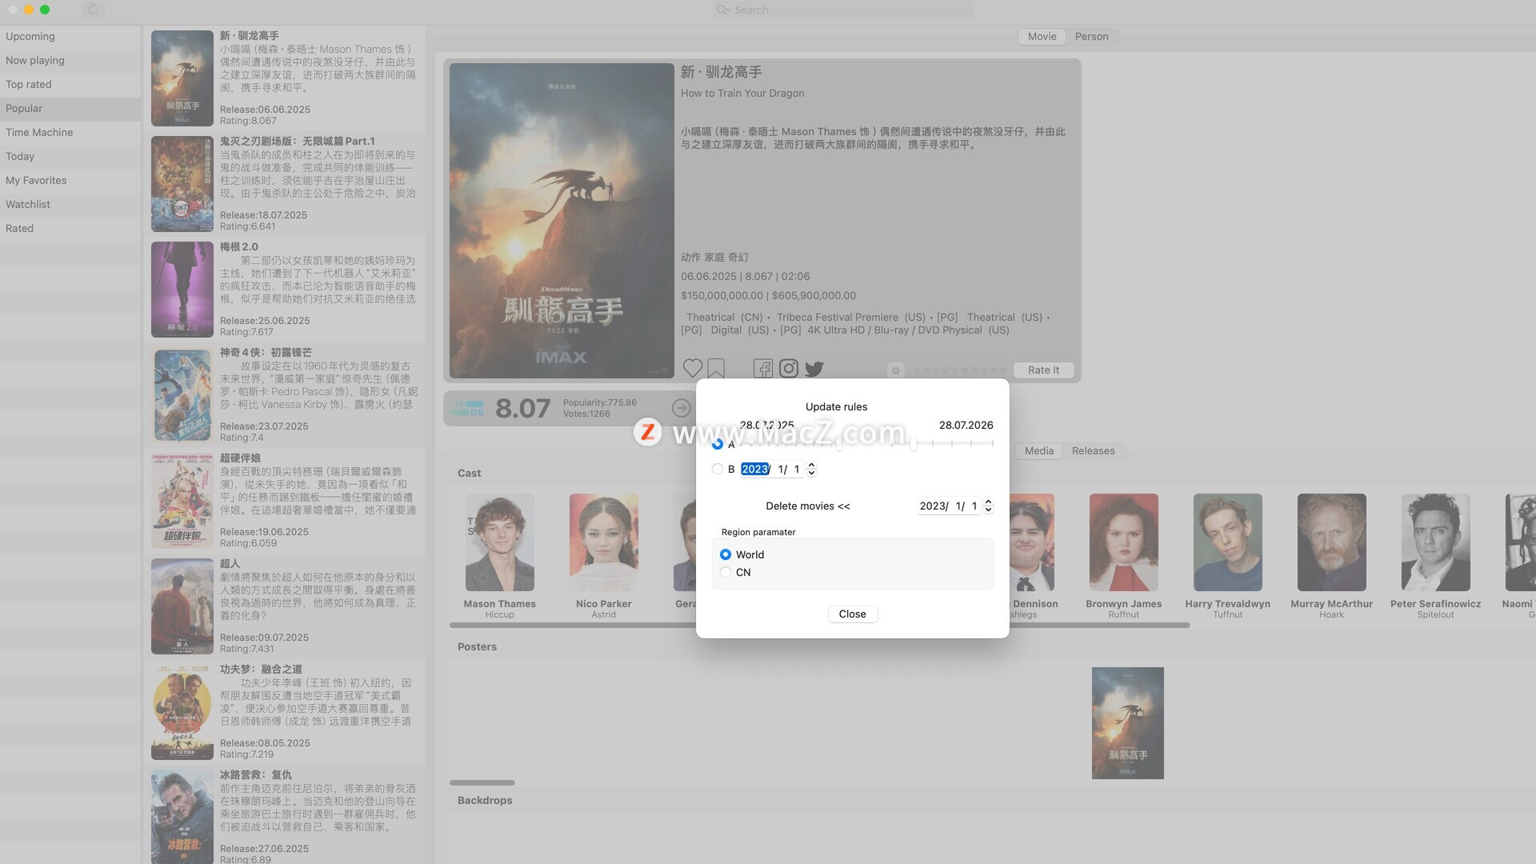
Task: Click the year 2023 in option B date field
Action: (x=754, y=469)
